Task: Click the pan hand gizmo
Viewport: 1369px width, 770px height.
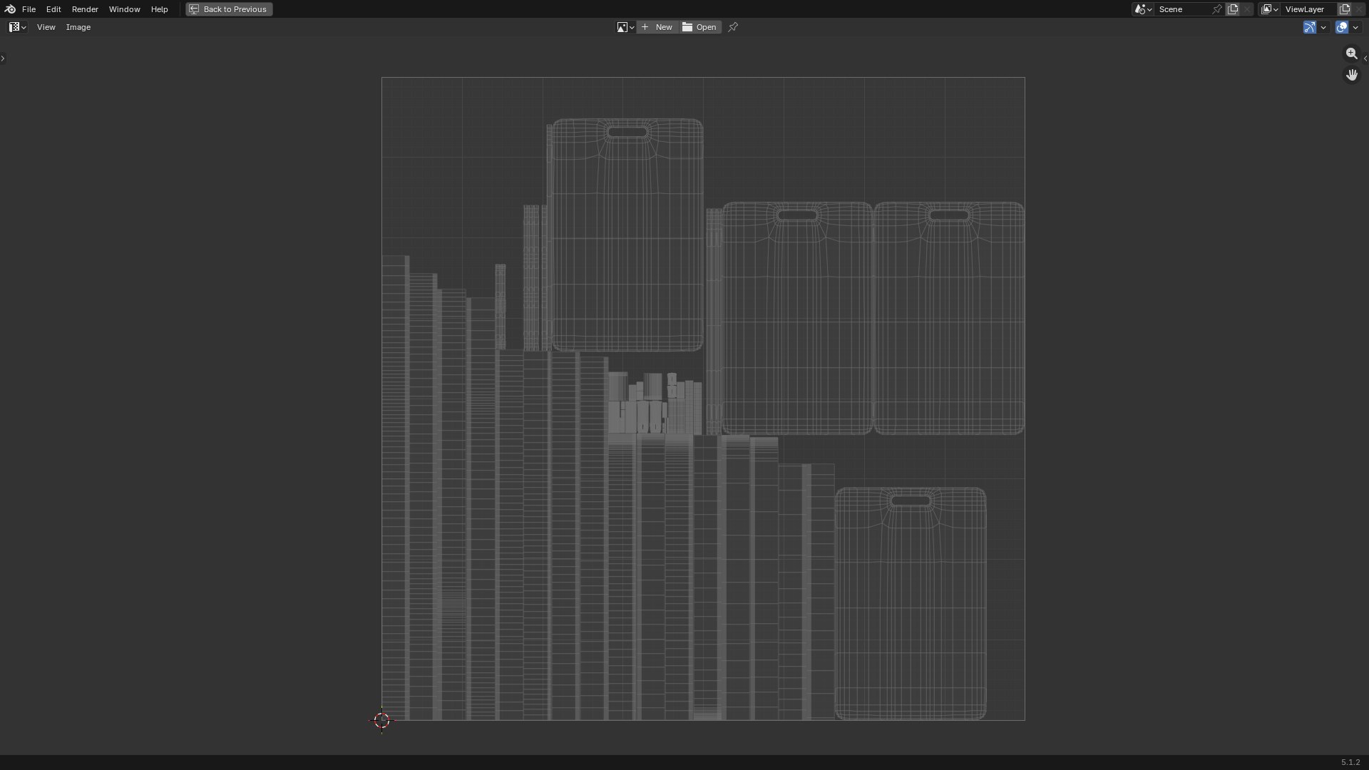Action: (x=1352, y=75)
